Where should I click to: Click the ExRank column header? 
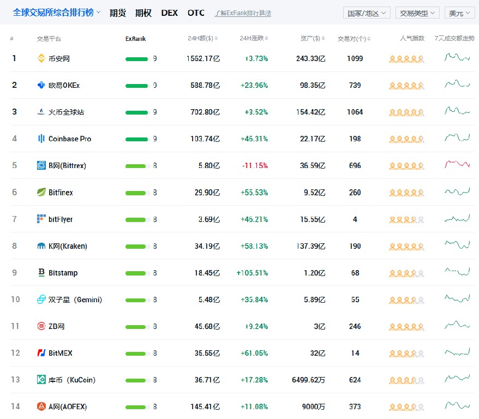click(135, 39)
